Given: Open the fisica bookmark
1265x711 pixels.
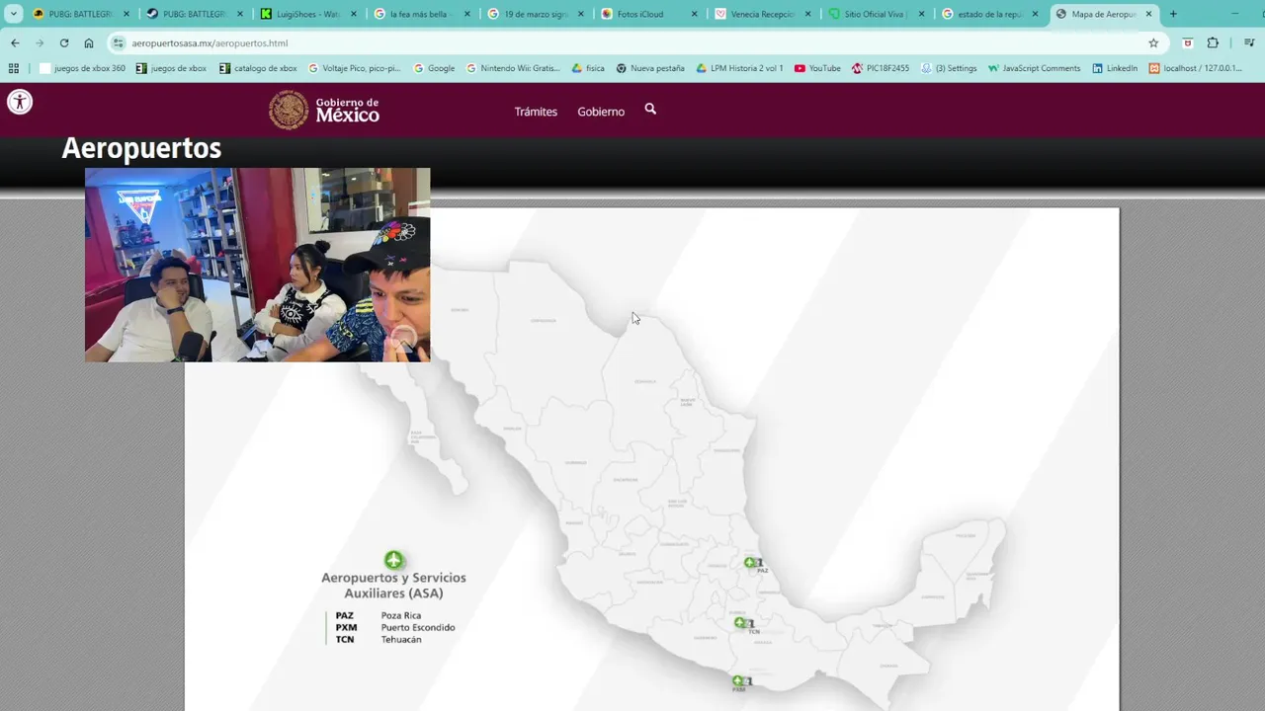Looking at the screenshot, I should [x=587, y=68].
